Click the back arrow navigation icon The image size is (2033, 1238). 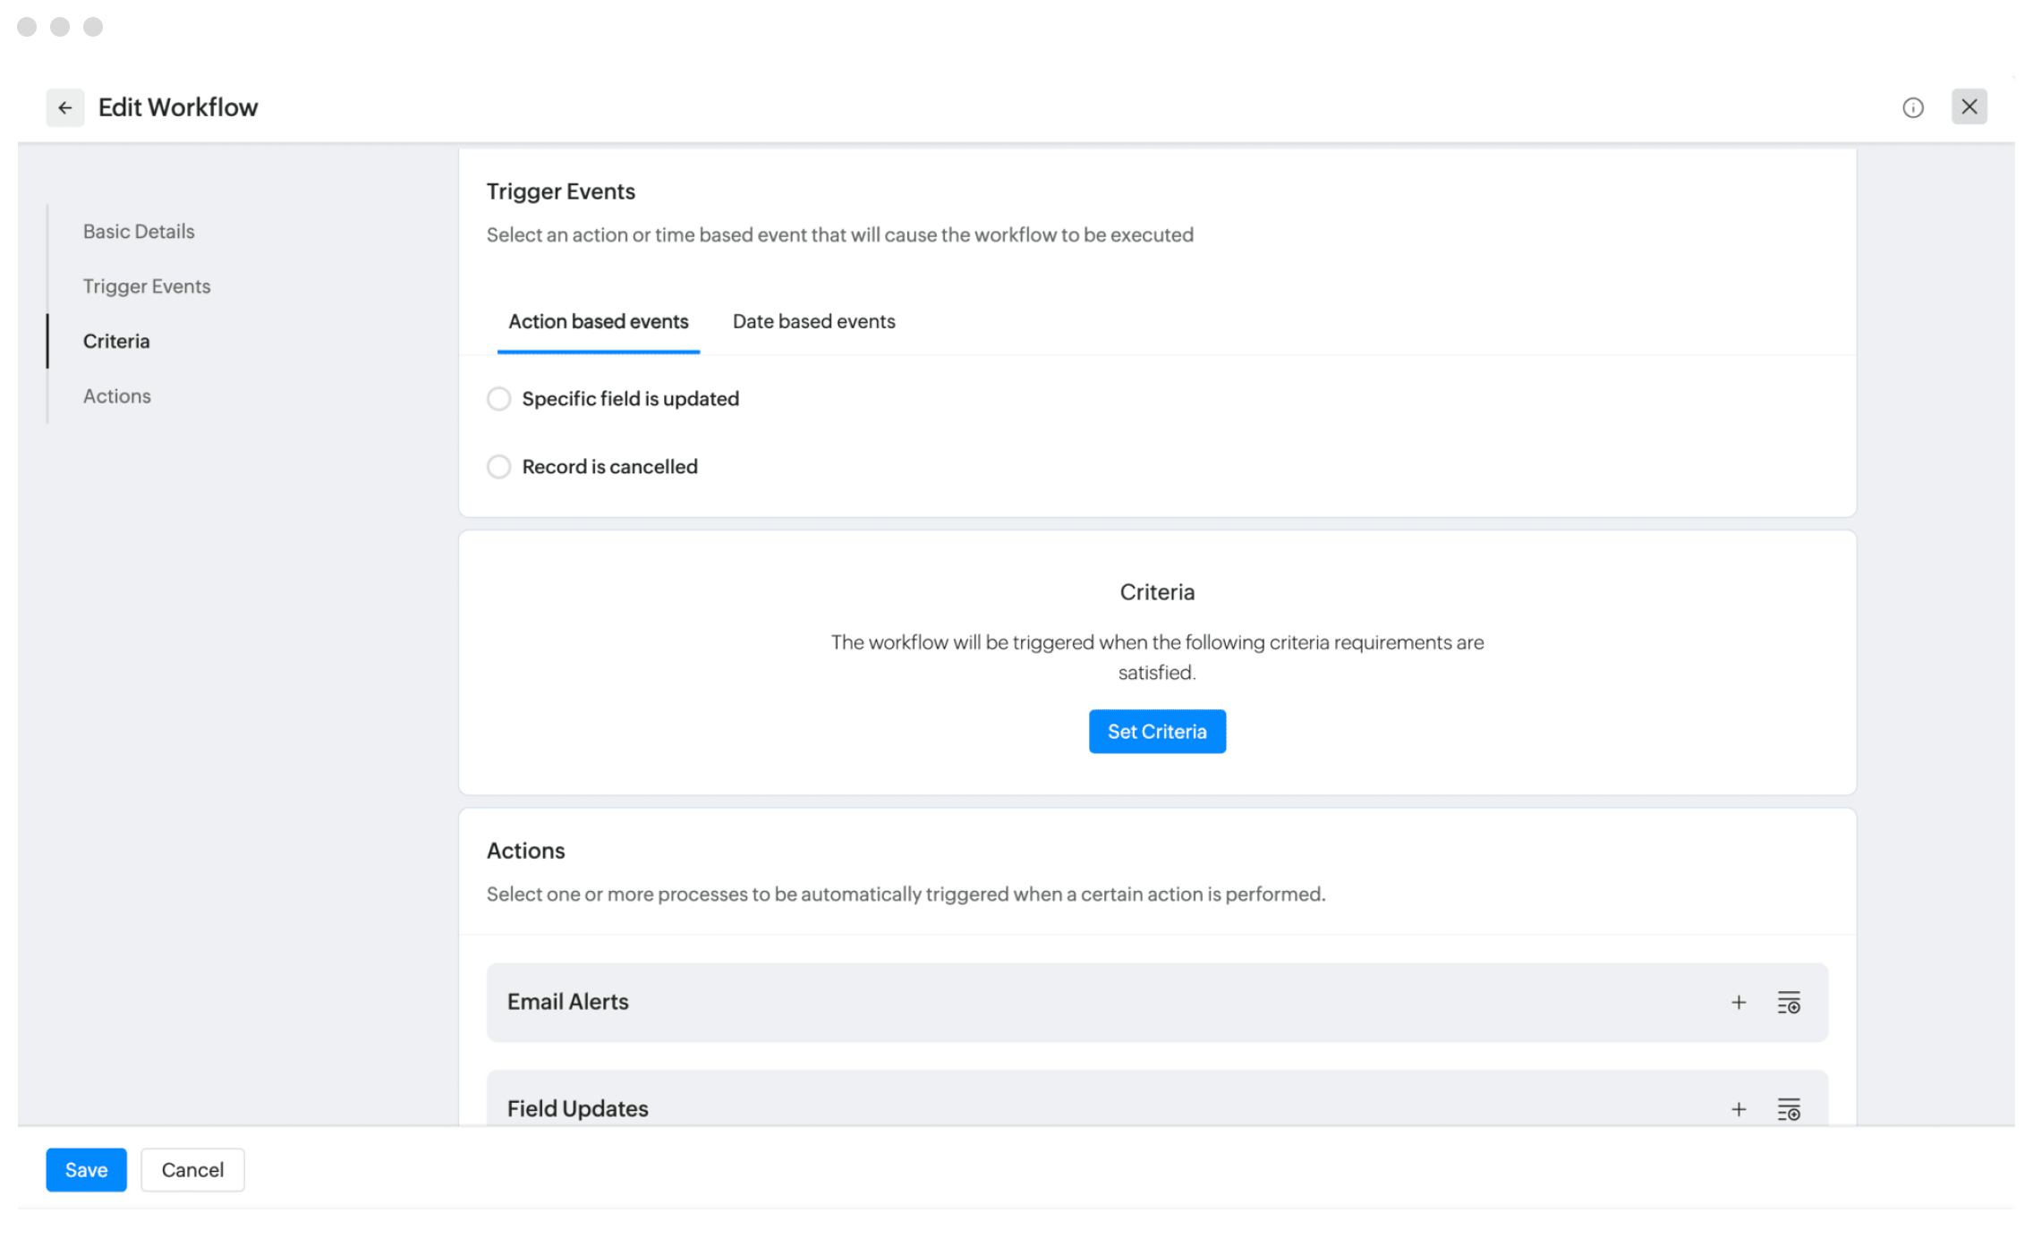pyautogui.click(x=65, y=106)
